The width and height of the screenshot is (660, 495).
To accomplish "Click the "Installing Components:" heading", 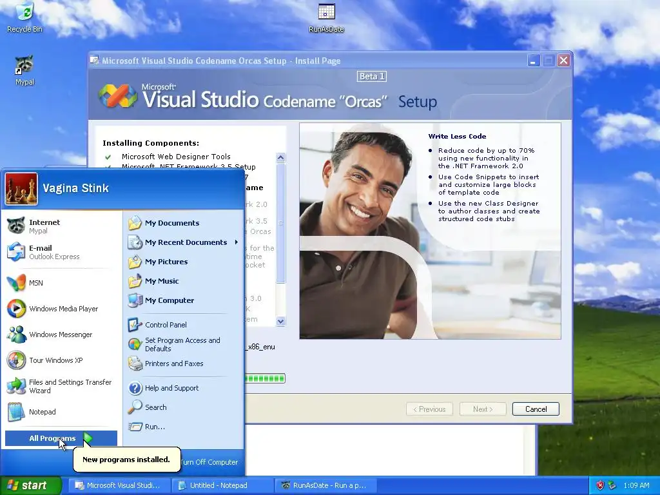I will click(x=151, y=143).
